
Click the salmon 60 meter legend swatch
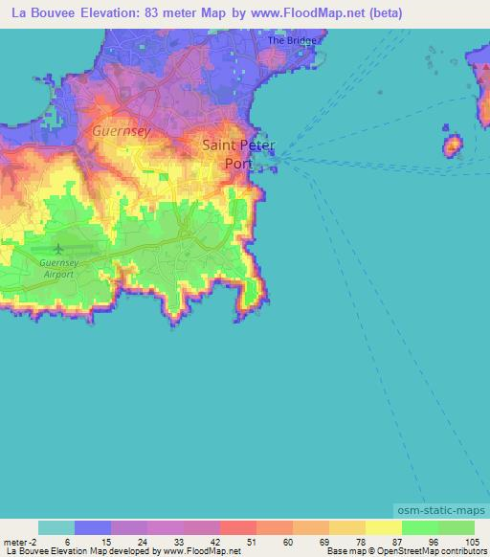[275, 527]
